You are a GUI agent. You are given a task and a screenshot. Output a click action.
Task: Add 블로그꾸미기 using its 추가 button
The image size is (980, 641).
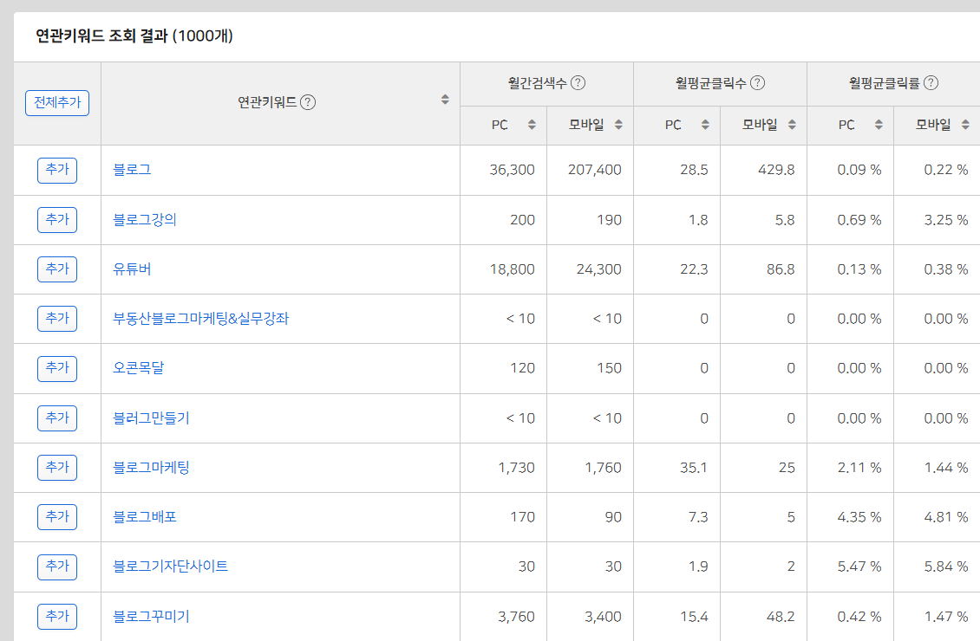pyautogui.click(x=56, y=616)
